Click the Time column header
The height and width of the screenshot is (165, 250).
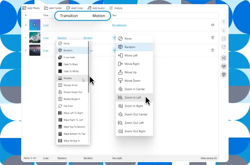click(x=46, y=15)
